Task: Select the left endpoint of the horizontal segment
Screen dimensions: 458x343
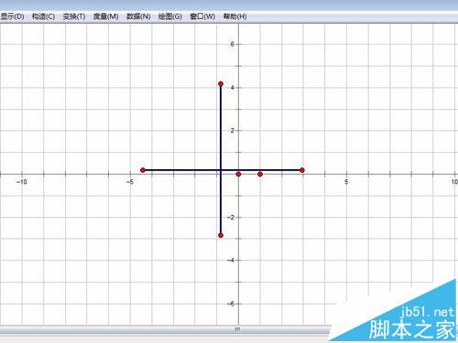Action: [x=143, y=170]
